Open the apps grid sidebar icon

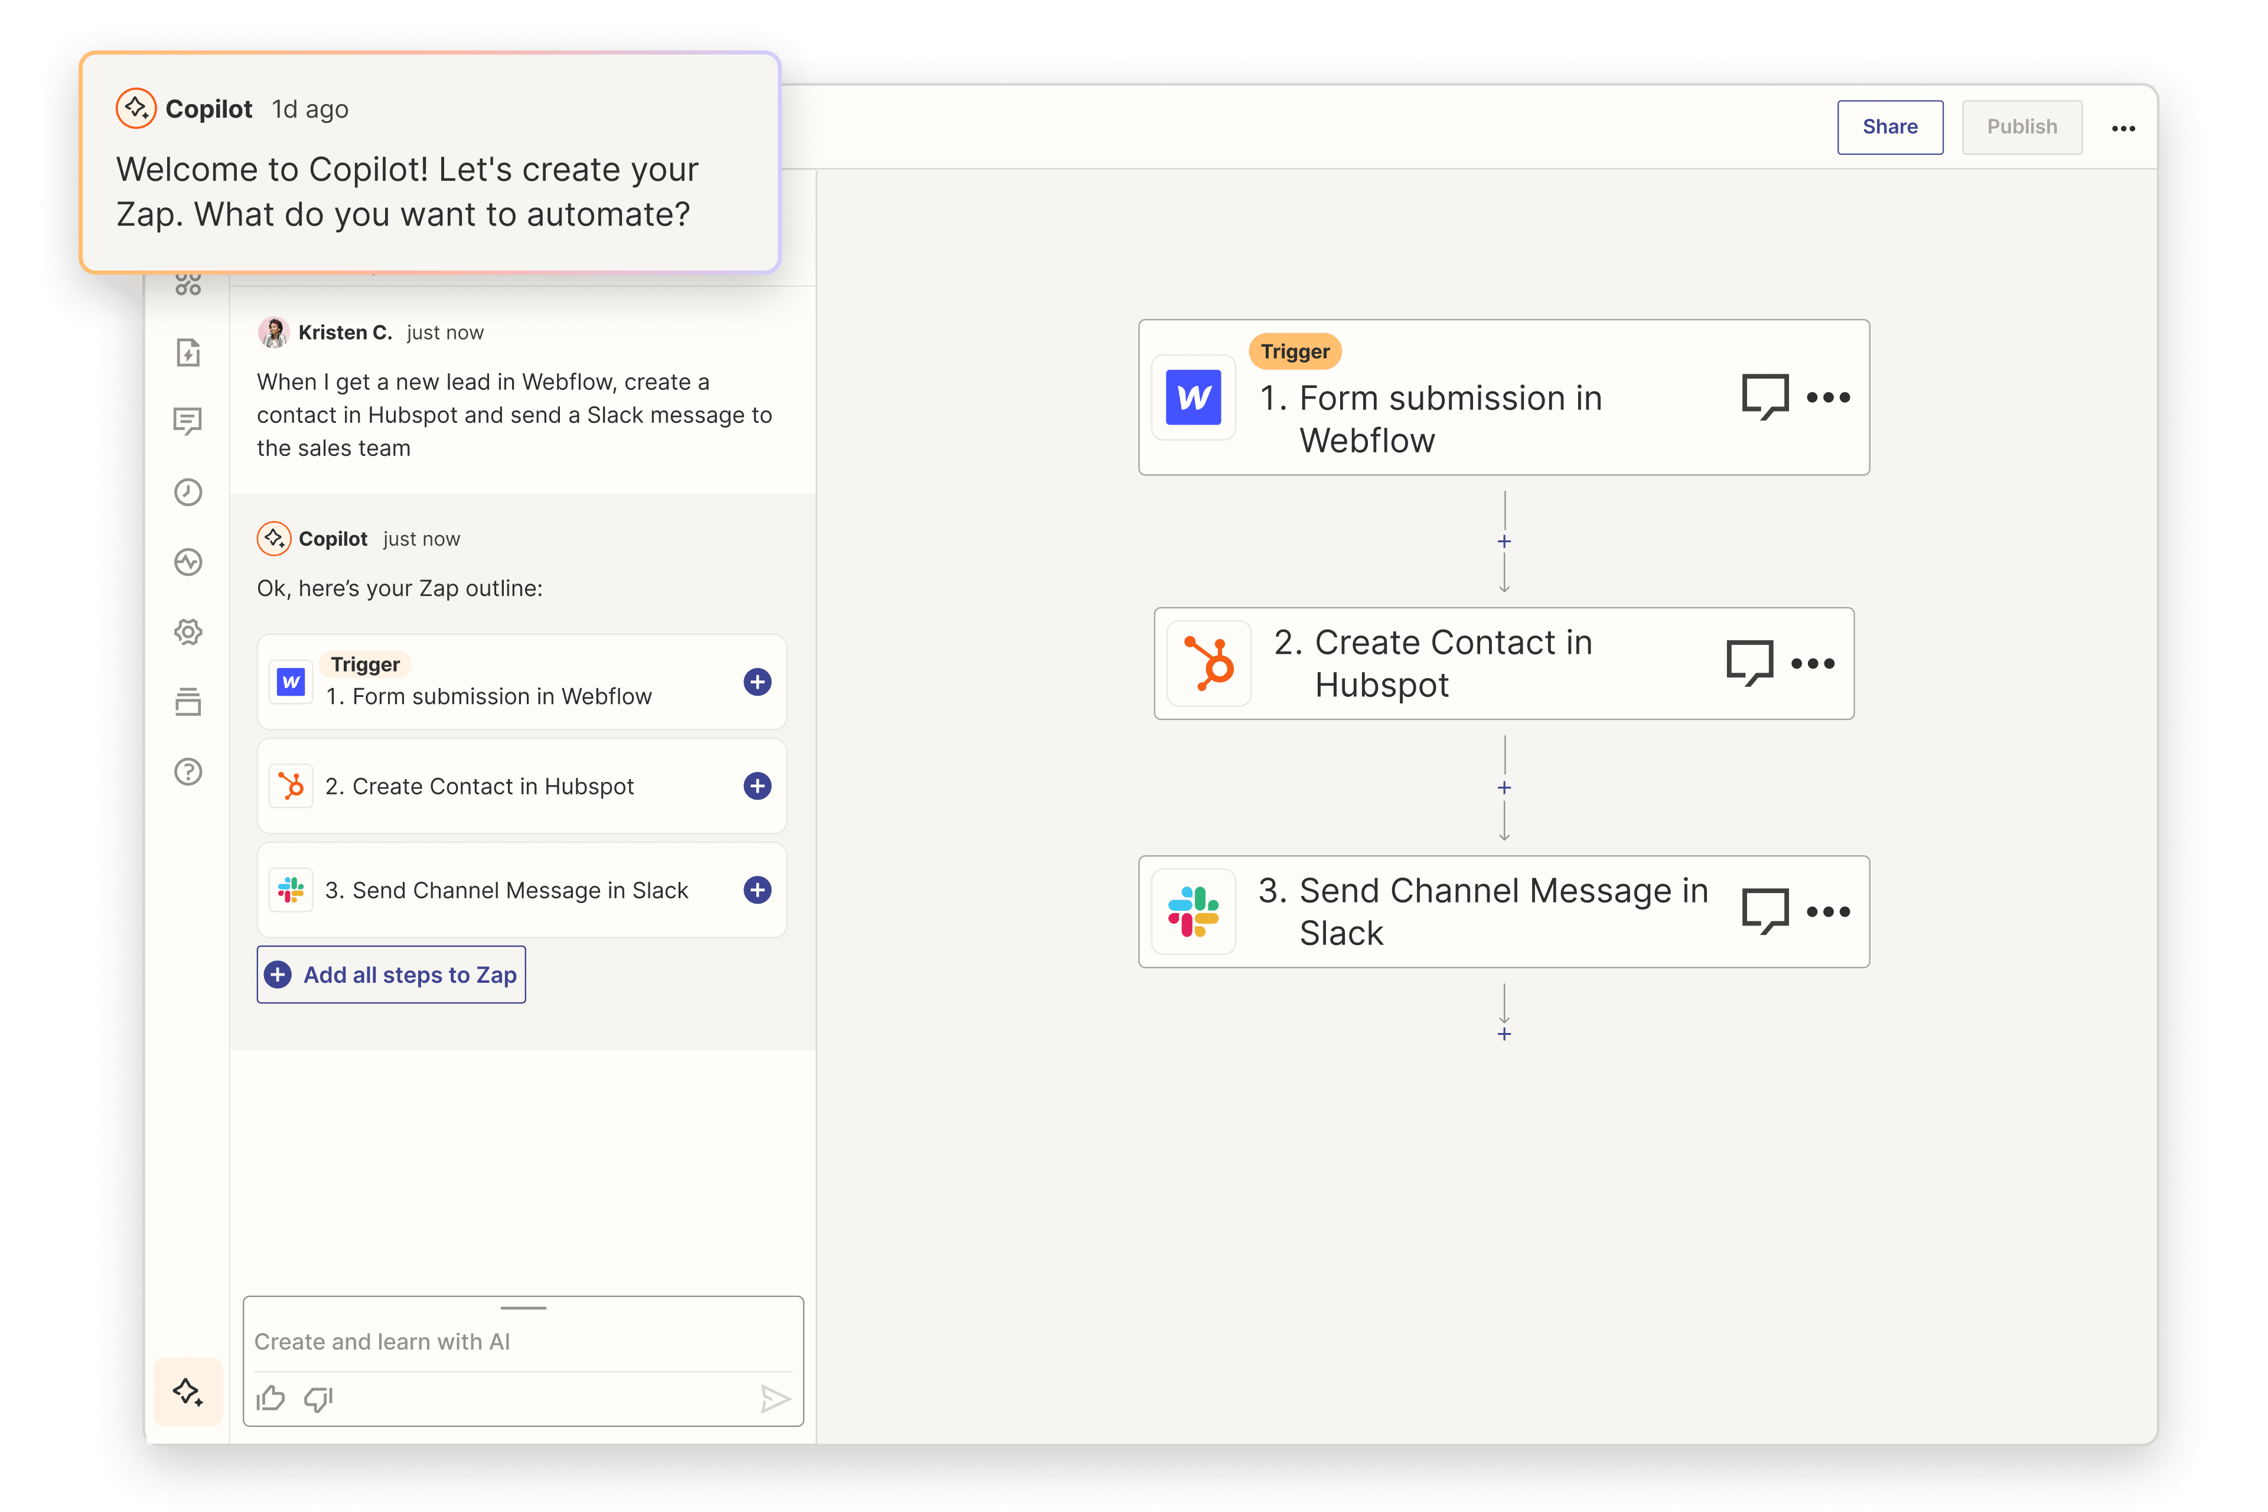point(188,285)
